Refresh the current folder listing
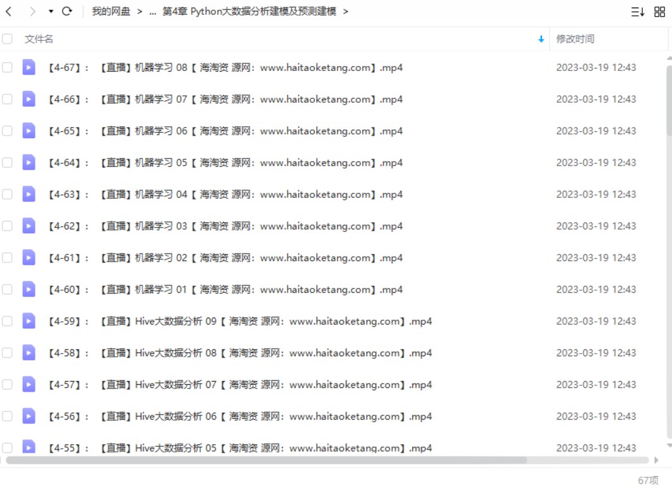This screenshot has width=672, height=490. pos(67,11)
